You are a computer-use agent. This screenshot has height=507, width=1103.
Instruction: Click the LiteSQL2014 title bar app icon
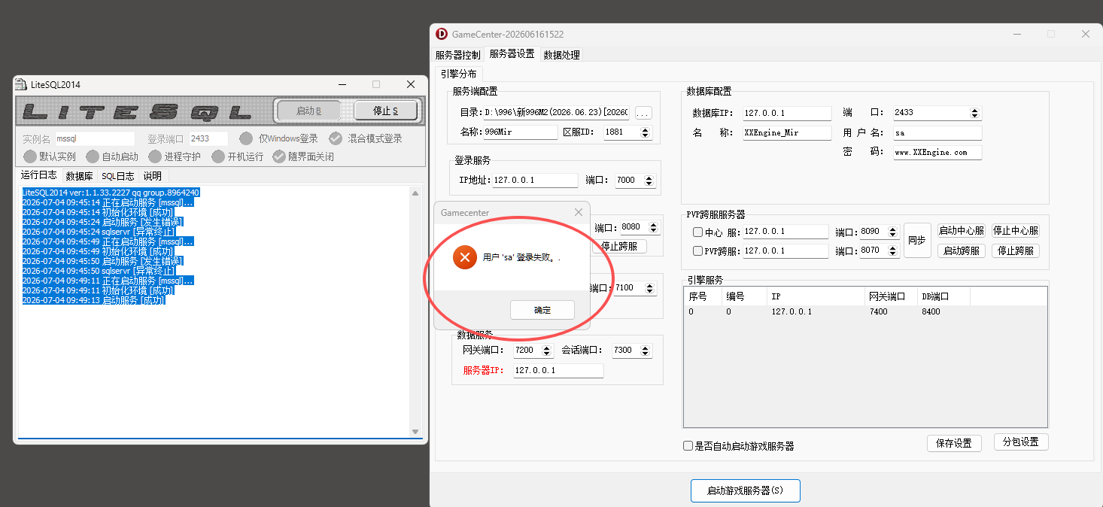22,84
